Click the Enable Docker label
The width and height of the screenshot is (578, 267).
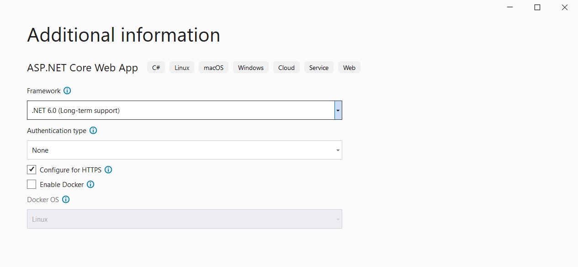(x=62, y=185)
